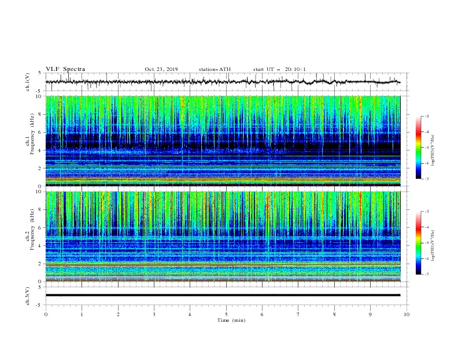
Task: Click the "8" tick on the time axis
Action: coord(334,314)
